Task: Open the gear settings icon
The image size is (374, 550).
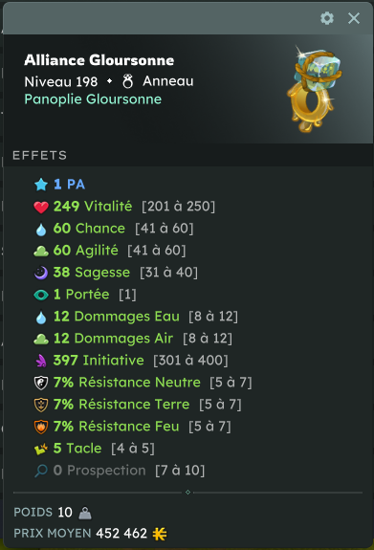Action: click(x=327, y=18)
